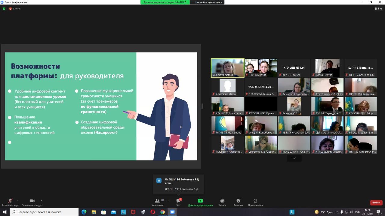
Task: Open Приложения apps
Action: click(x=255, y=202)
